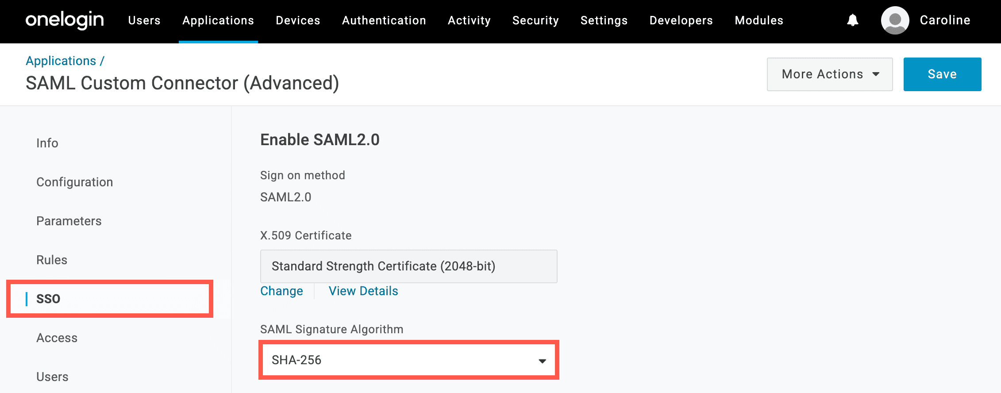Open the Activity menu

(x=469, y=20)
